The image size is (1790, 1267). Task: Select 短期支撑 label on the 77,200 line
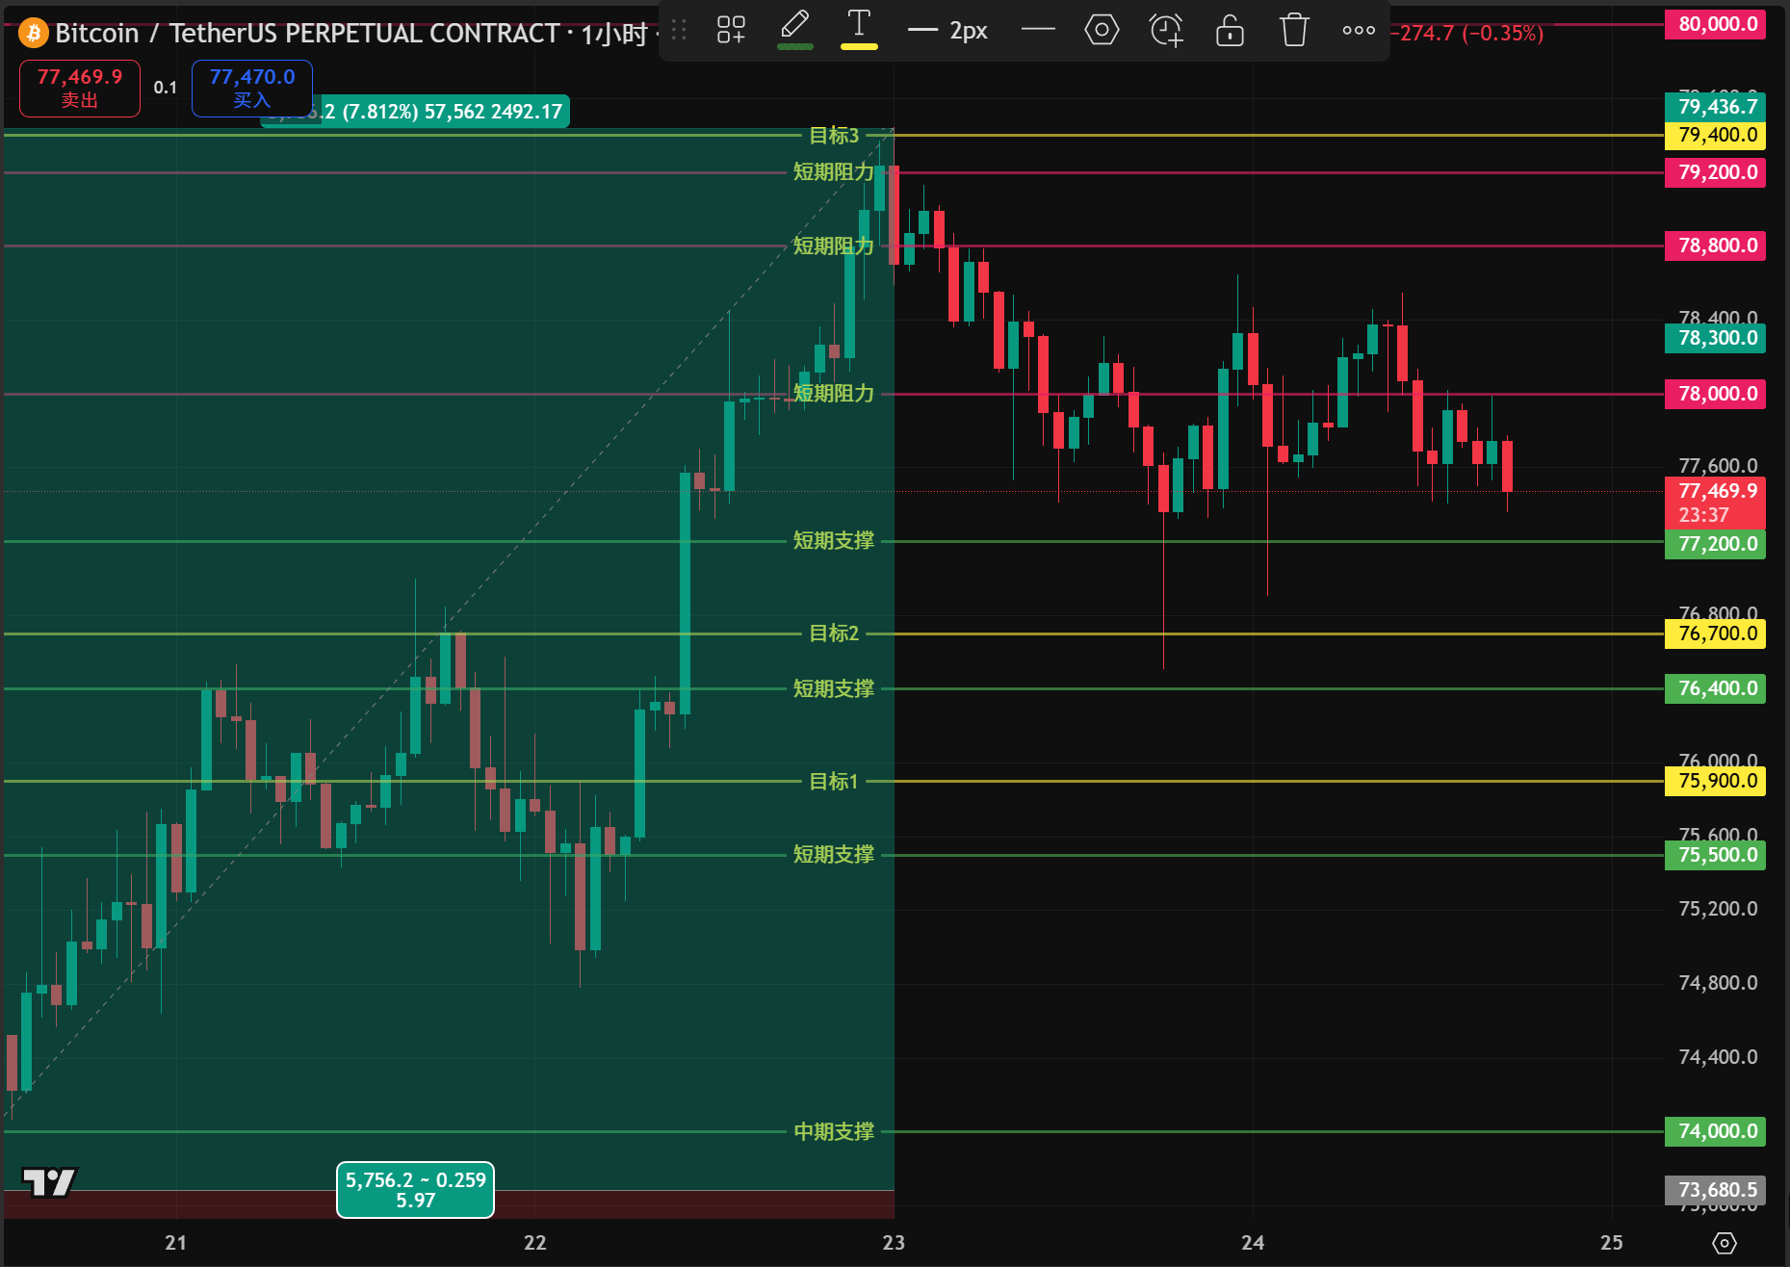(834, 541)
